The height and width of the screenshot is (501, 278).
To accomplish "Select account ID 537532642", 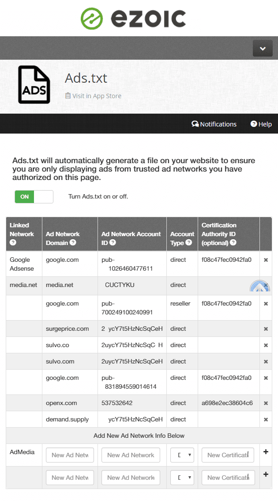I will pyautogui.click(x=117, y=403).
